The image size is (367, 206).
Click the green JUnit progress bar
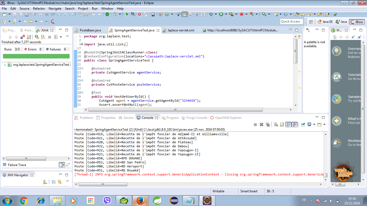(36, 56)
